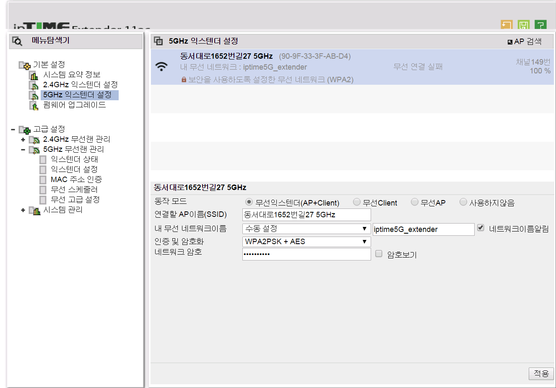
Task: Click the icon next to 시스템 요약 정보
Action: tap(34, 75)
